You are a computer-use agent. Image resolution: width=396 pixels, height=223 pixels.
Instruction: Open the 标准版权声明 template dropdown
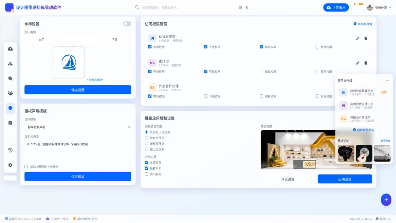(x=78, y=127)
